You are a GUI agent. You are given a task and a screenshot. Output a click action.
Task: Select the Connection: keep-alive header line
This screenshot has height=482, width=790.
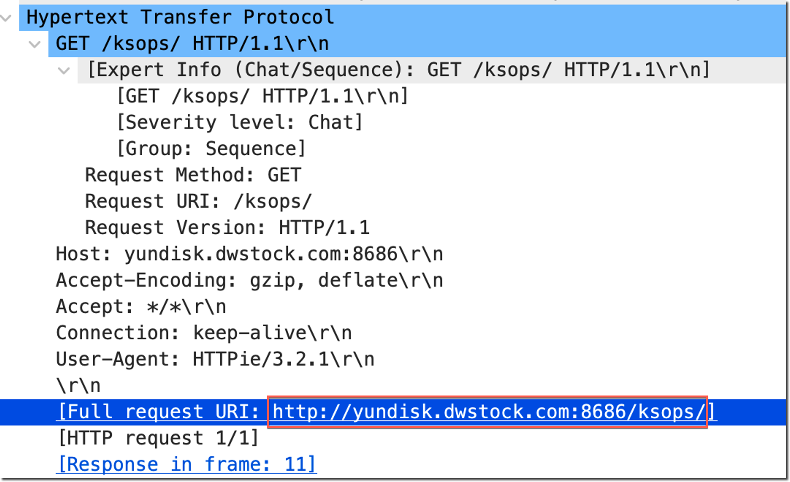point(204,333)
